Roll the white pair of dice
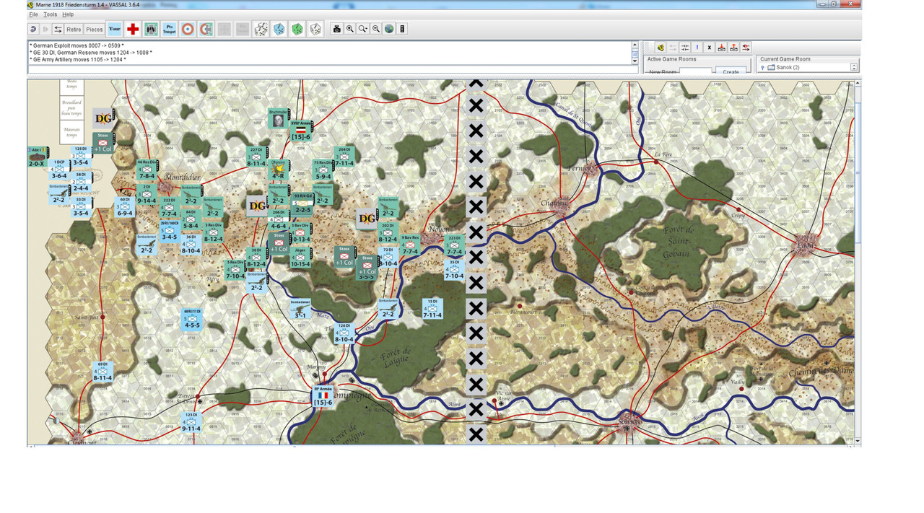 pos(261,29)
